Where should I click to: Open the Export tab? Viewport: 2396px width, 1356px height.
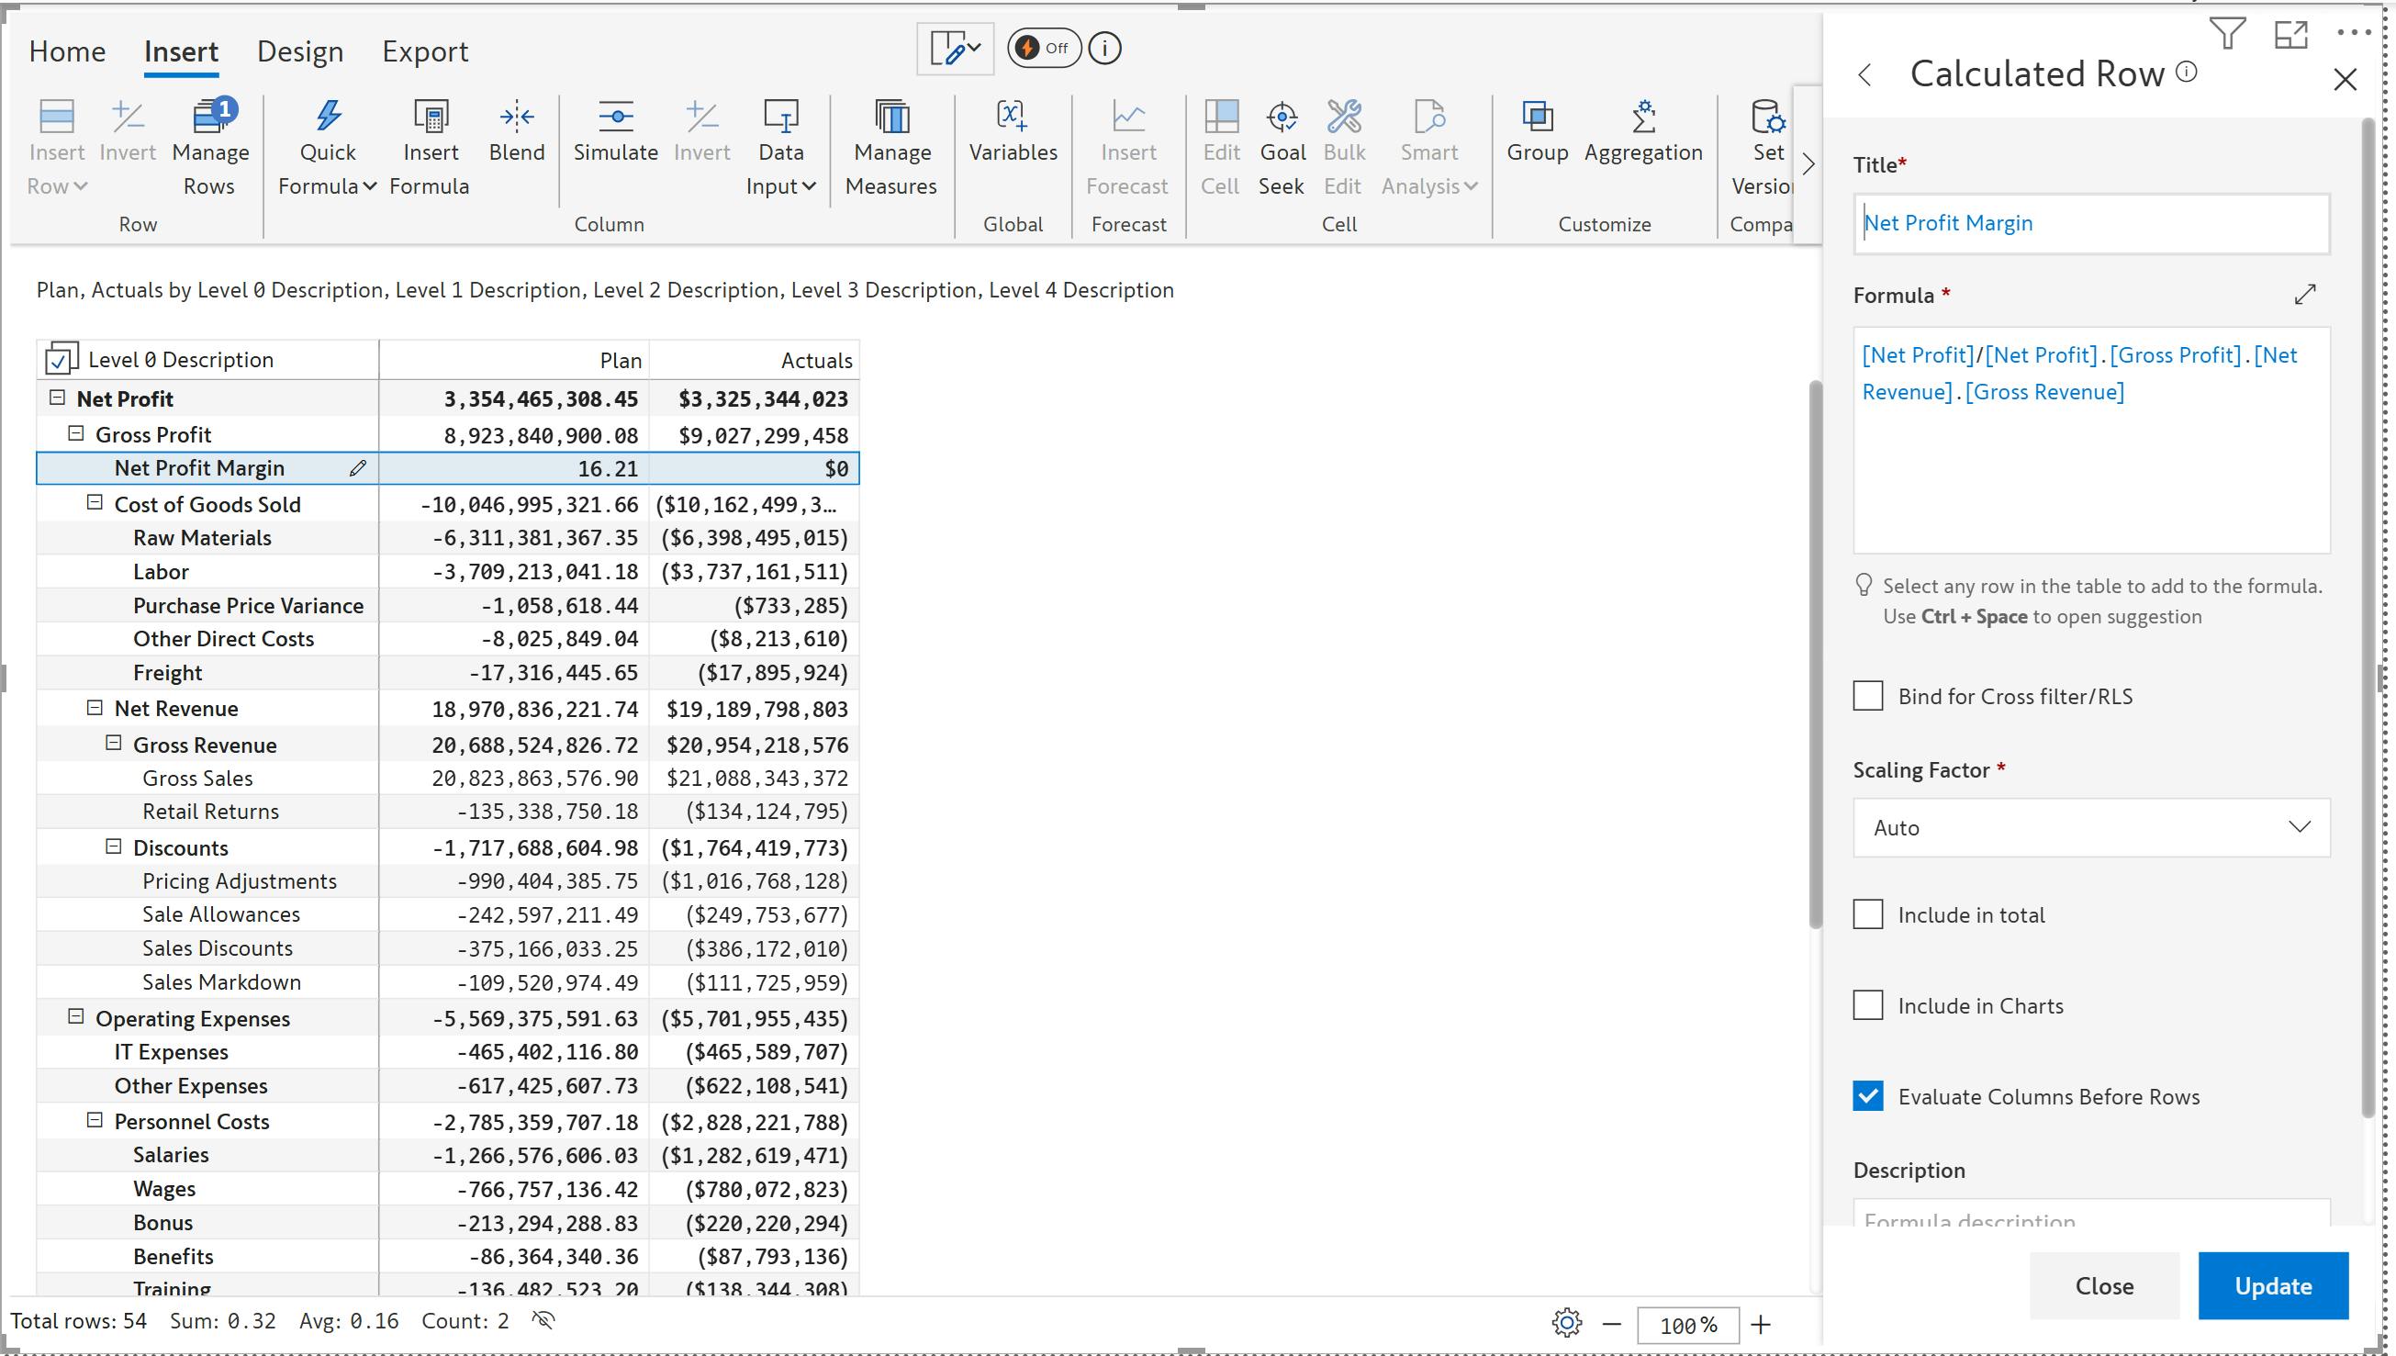coord(425,51)
